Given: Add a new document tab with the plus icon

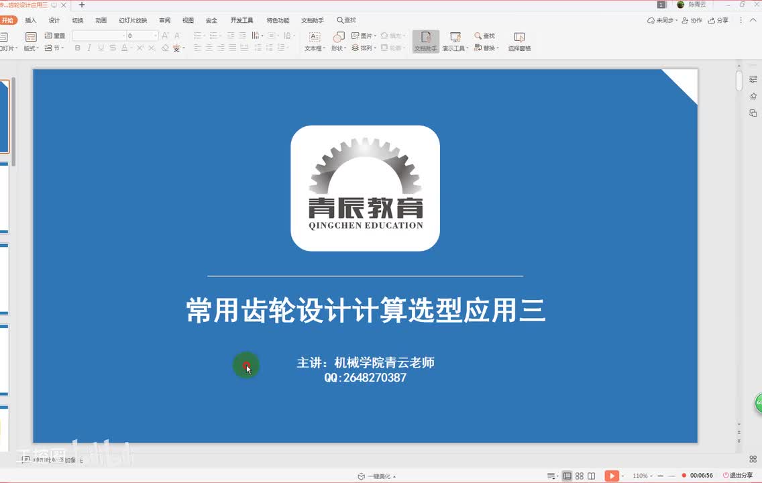Looking at the screenshot, I should click(x=82, y=5).
